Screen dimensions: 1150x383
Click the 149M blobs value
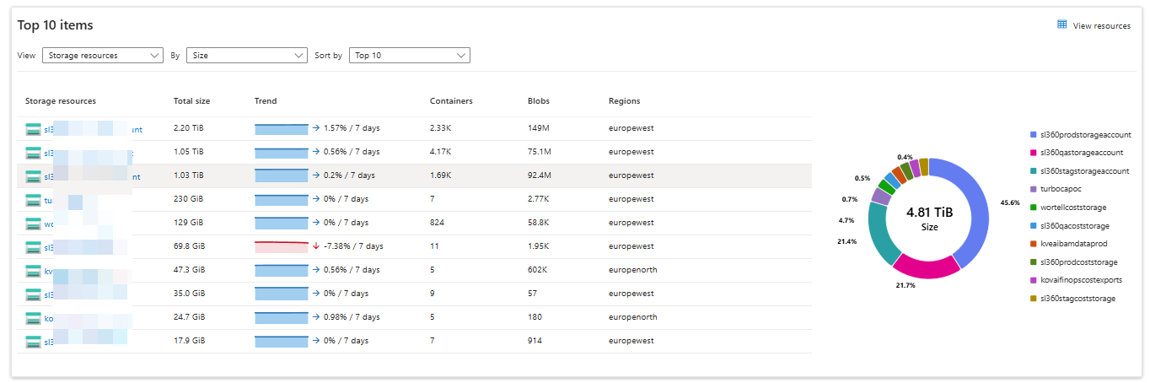coord(540,129)
